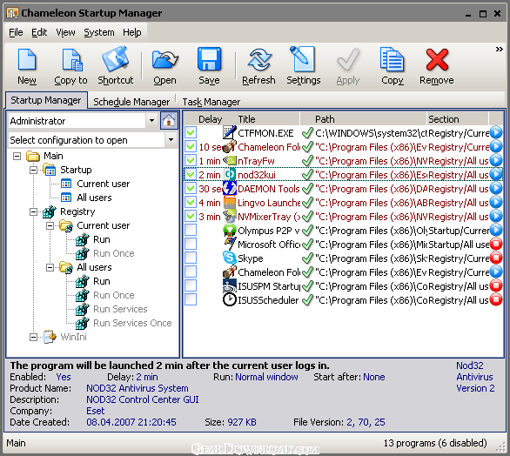510x456 pixels.
Task: Click the Copy to toolbar icon
Action: tap(71, 59)
